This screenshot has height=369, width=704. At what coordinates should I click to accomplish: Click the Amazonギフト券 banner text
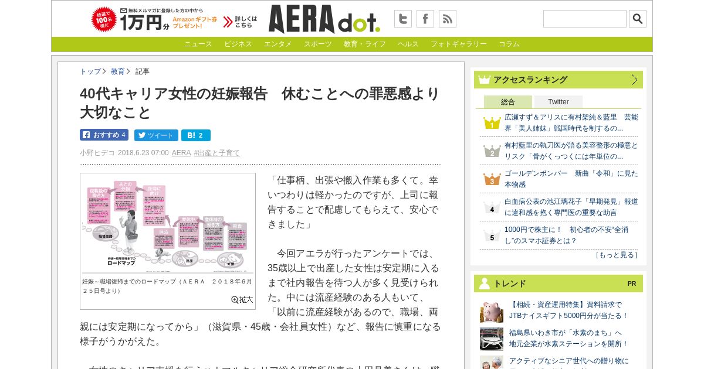pos(195,22)
